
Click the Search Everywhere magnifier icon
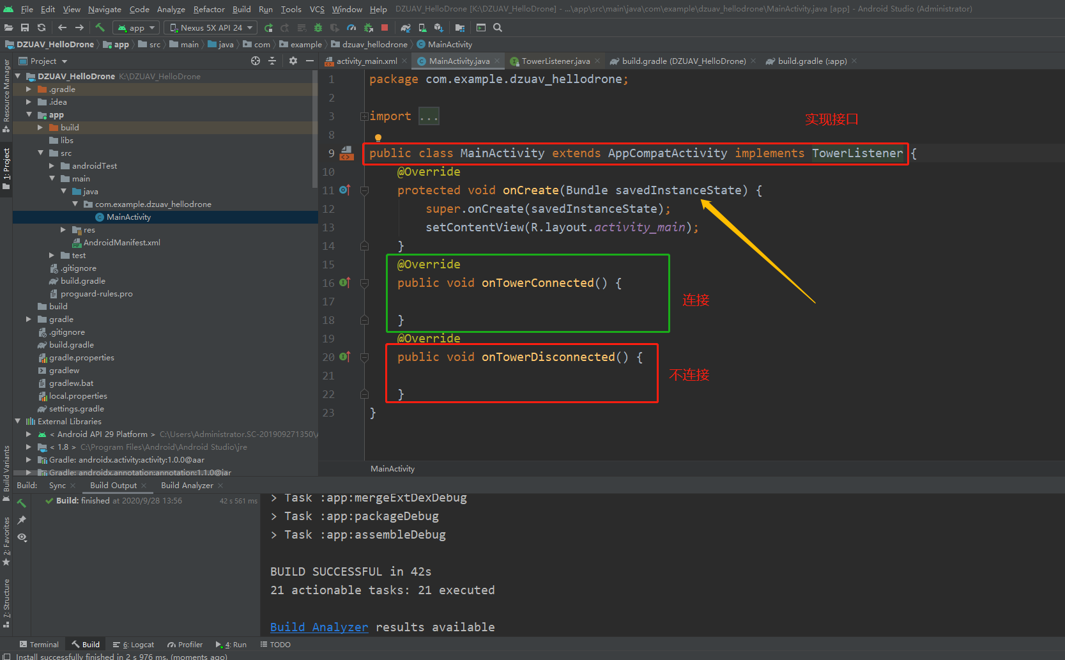pos(498,27)
